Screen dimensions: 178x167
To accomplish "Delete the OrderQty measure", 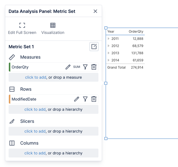I will tap(94, 67).
